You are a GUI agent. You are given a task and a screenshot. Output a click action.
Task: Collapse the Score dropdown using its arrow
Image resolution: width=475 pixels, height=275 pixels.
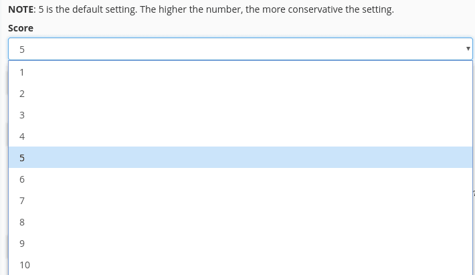coord(468,49)
